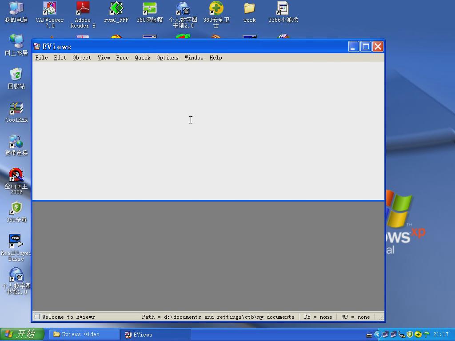
Task: Expand hidden tray icons with the arrow
Action: click(x=377, y=335)
